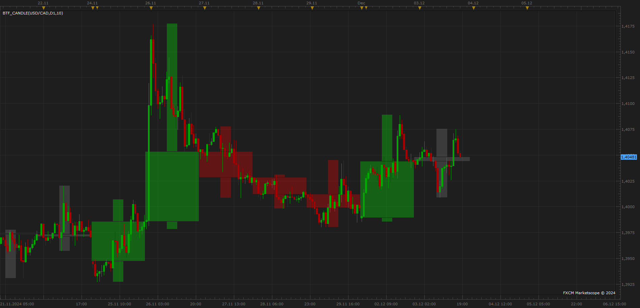Click the triangle day marker under 03.12
Screen dimensions: 640x308
tap(420, 8)
